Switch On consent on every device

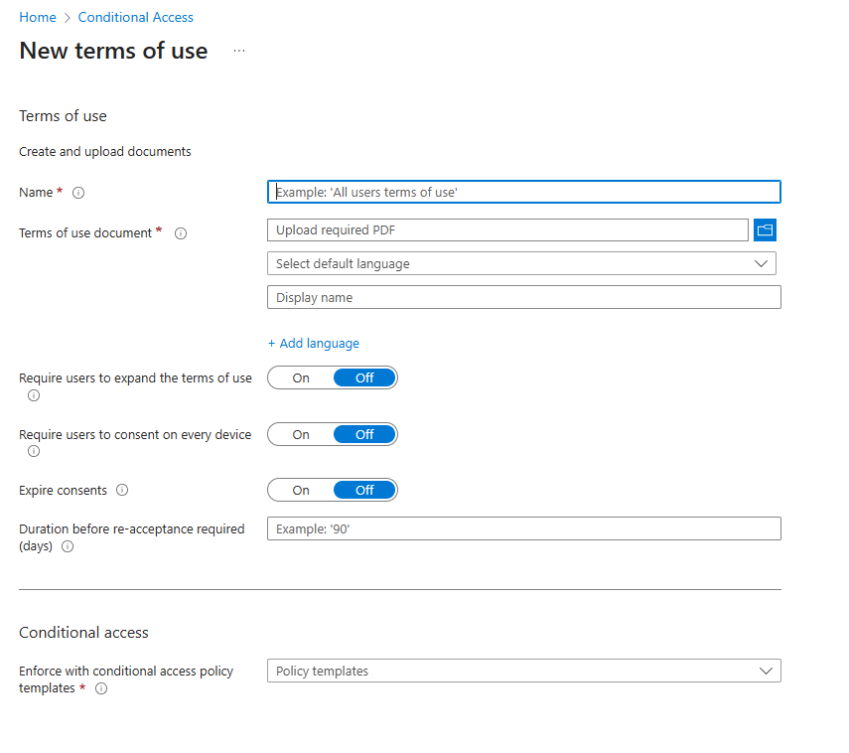coord(301,434)
